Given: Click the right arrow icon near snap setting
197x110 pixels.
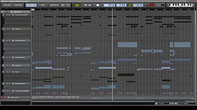Looking at the screenshot, I should [x=173, y=104].
